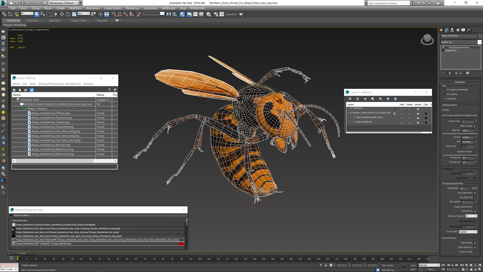Click the Set K. button
Viewport: 483px width, 272px height.
click(x=413, y=269)
